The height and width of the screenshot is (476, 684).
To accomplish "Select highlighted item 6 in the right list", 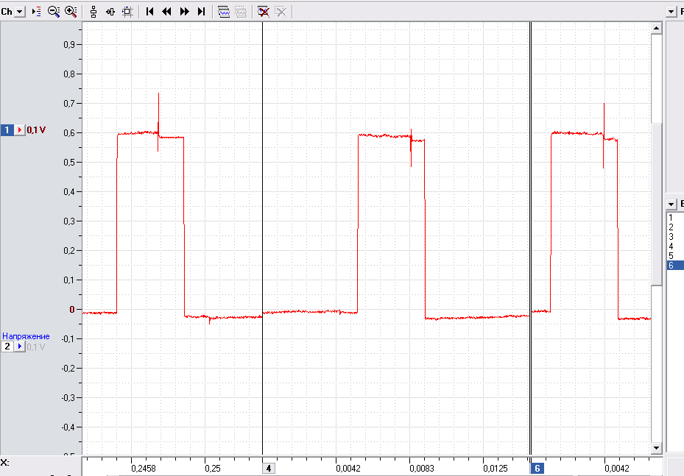I will [x=675, y=266].
